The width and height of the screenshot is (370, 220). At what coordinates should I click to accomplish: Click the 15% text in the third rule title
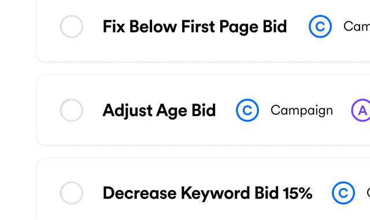(x=298, y=193)
